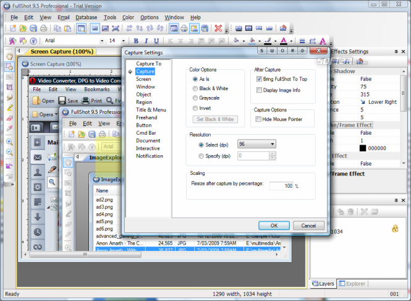Click the red X delete icon

(218, 28)
